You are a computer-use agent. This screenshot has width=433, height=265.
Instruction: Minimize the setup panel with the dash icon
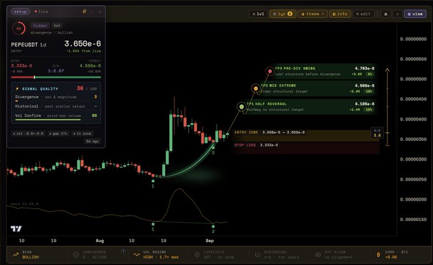click(92, 11)
